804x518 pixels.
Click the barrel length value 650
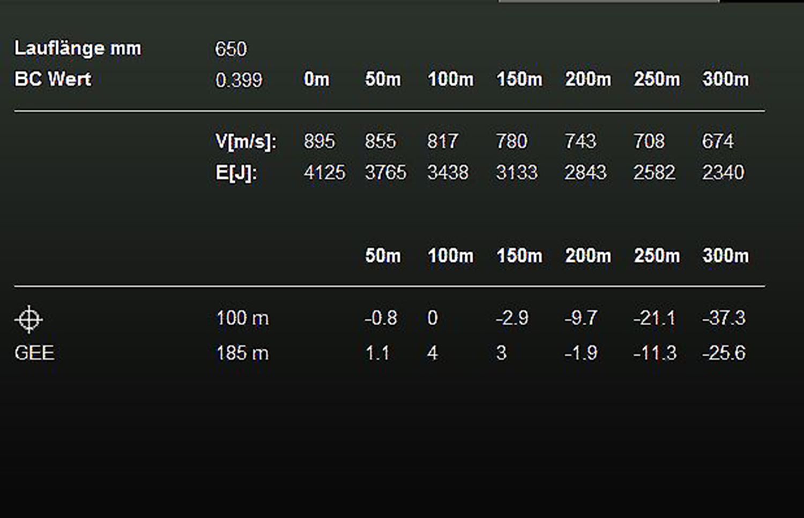tap(231, 49)
